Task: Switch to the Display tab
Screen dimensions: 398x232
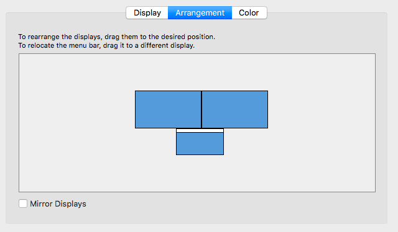Action: [x=147, y=12]
